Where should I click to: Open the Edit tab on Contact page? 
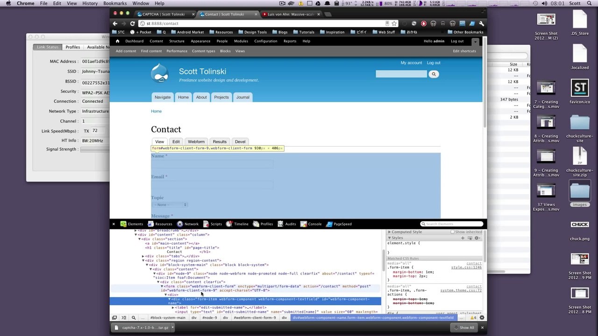176,142
